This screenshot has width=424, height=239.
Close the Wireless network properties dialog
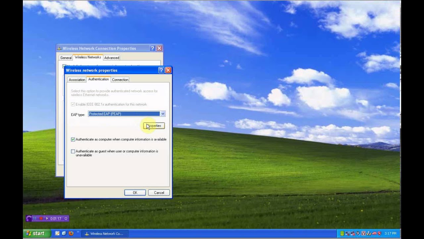(168, 70)
